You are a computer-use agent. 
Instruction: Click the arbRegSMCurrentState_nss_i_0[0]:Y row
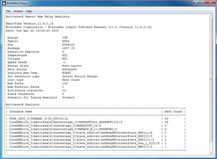(96, 143)
